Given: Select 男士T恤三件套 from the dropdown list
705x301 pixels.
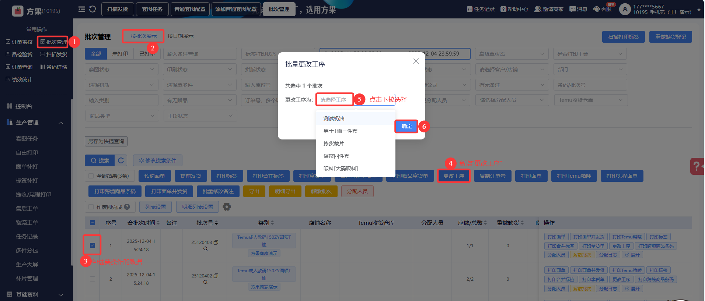Looking at the screenshot, I should tap(356, 131).
